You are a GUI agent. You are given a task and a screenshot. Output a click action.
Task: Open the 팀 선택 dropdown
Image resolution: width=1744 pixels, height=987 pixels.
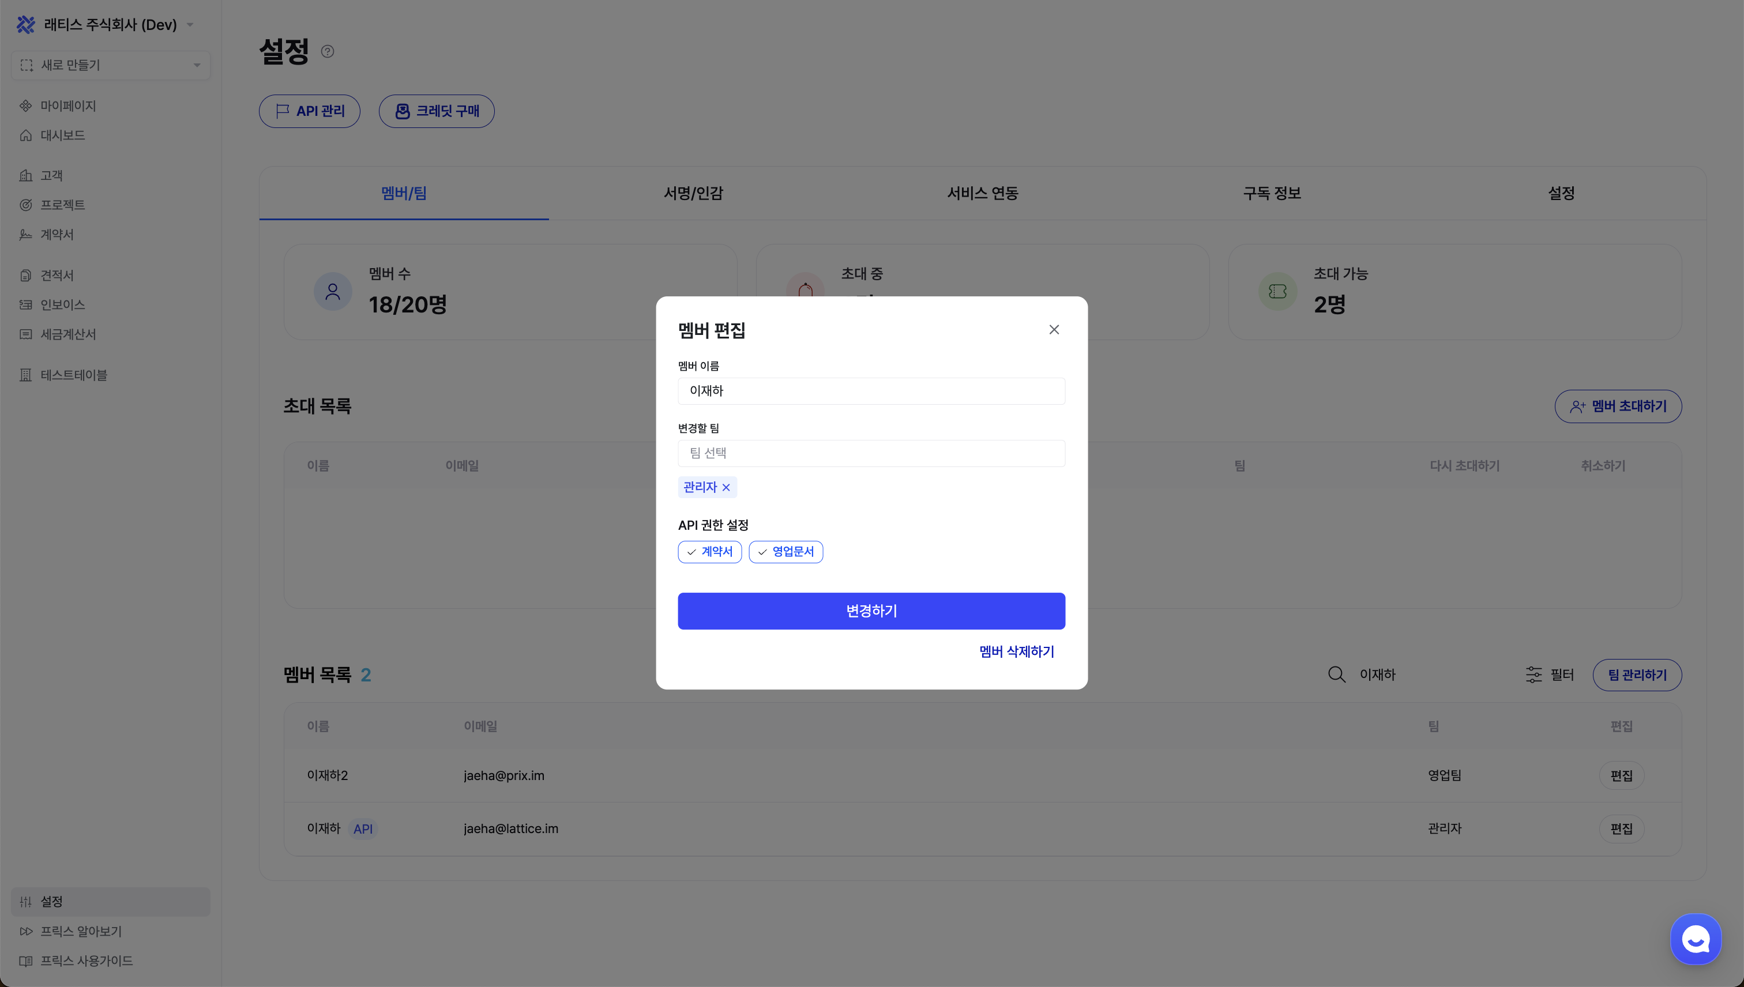coord(871,453)
